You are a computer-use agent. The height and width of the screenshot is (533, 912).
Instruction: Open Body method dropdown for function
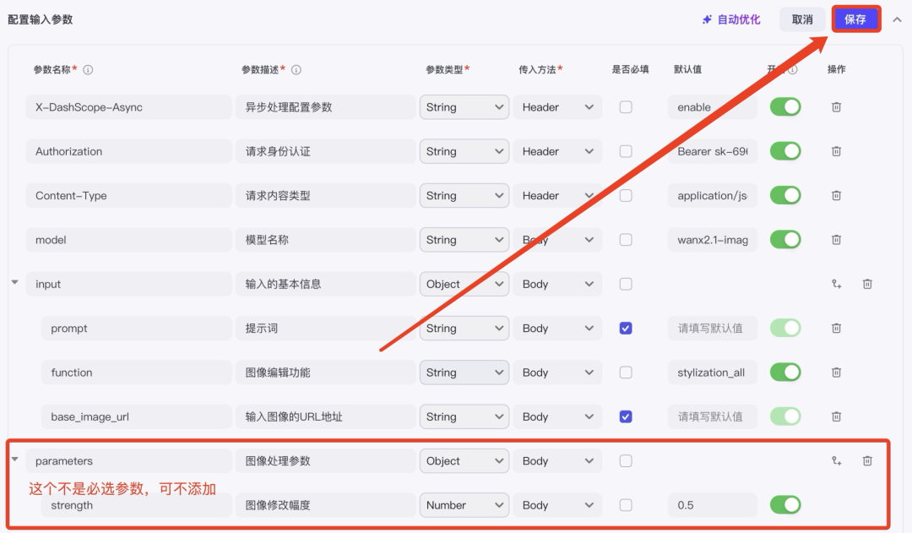557,373
